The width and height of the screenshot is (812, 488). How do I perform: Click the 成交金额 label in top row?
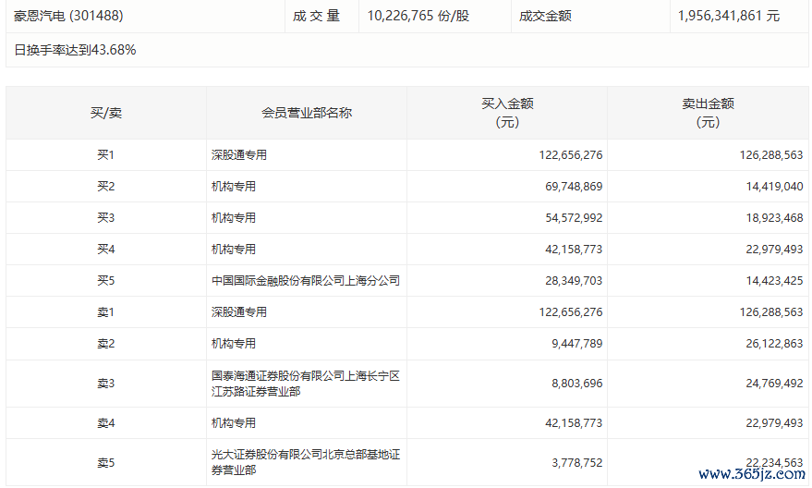coord(545,16)
